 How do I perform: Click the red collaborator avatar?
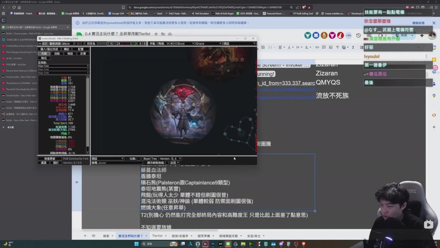340,35
